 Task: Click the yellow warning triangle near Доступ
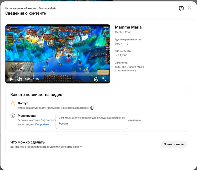click(x=13, y=103)
